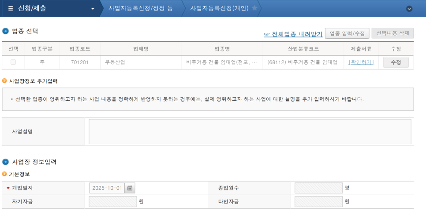Click the 업종코드 cell 701201
The image size is (426, 211).
80,62
